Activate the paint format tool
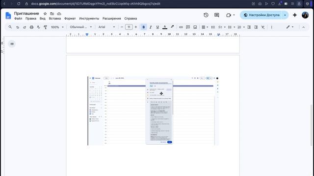This screenshot has height=176, width=314. (x=46, y=27)
